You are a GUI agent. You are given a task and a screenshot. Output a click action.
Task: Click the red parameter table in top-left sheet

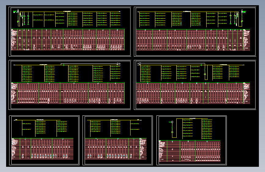pos(68,39)
